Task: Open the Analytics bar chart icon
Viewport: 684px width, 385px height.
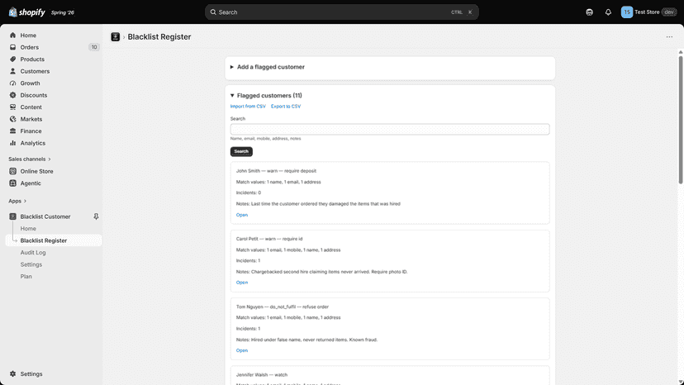Action: coord(12,143)
